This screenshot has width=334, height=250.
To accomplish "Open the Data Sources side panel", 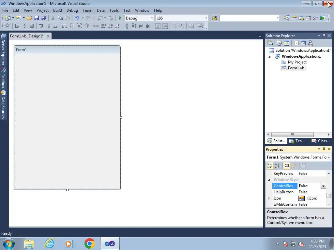I will pos(3,104).
